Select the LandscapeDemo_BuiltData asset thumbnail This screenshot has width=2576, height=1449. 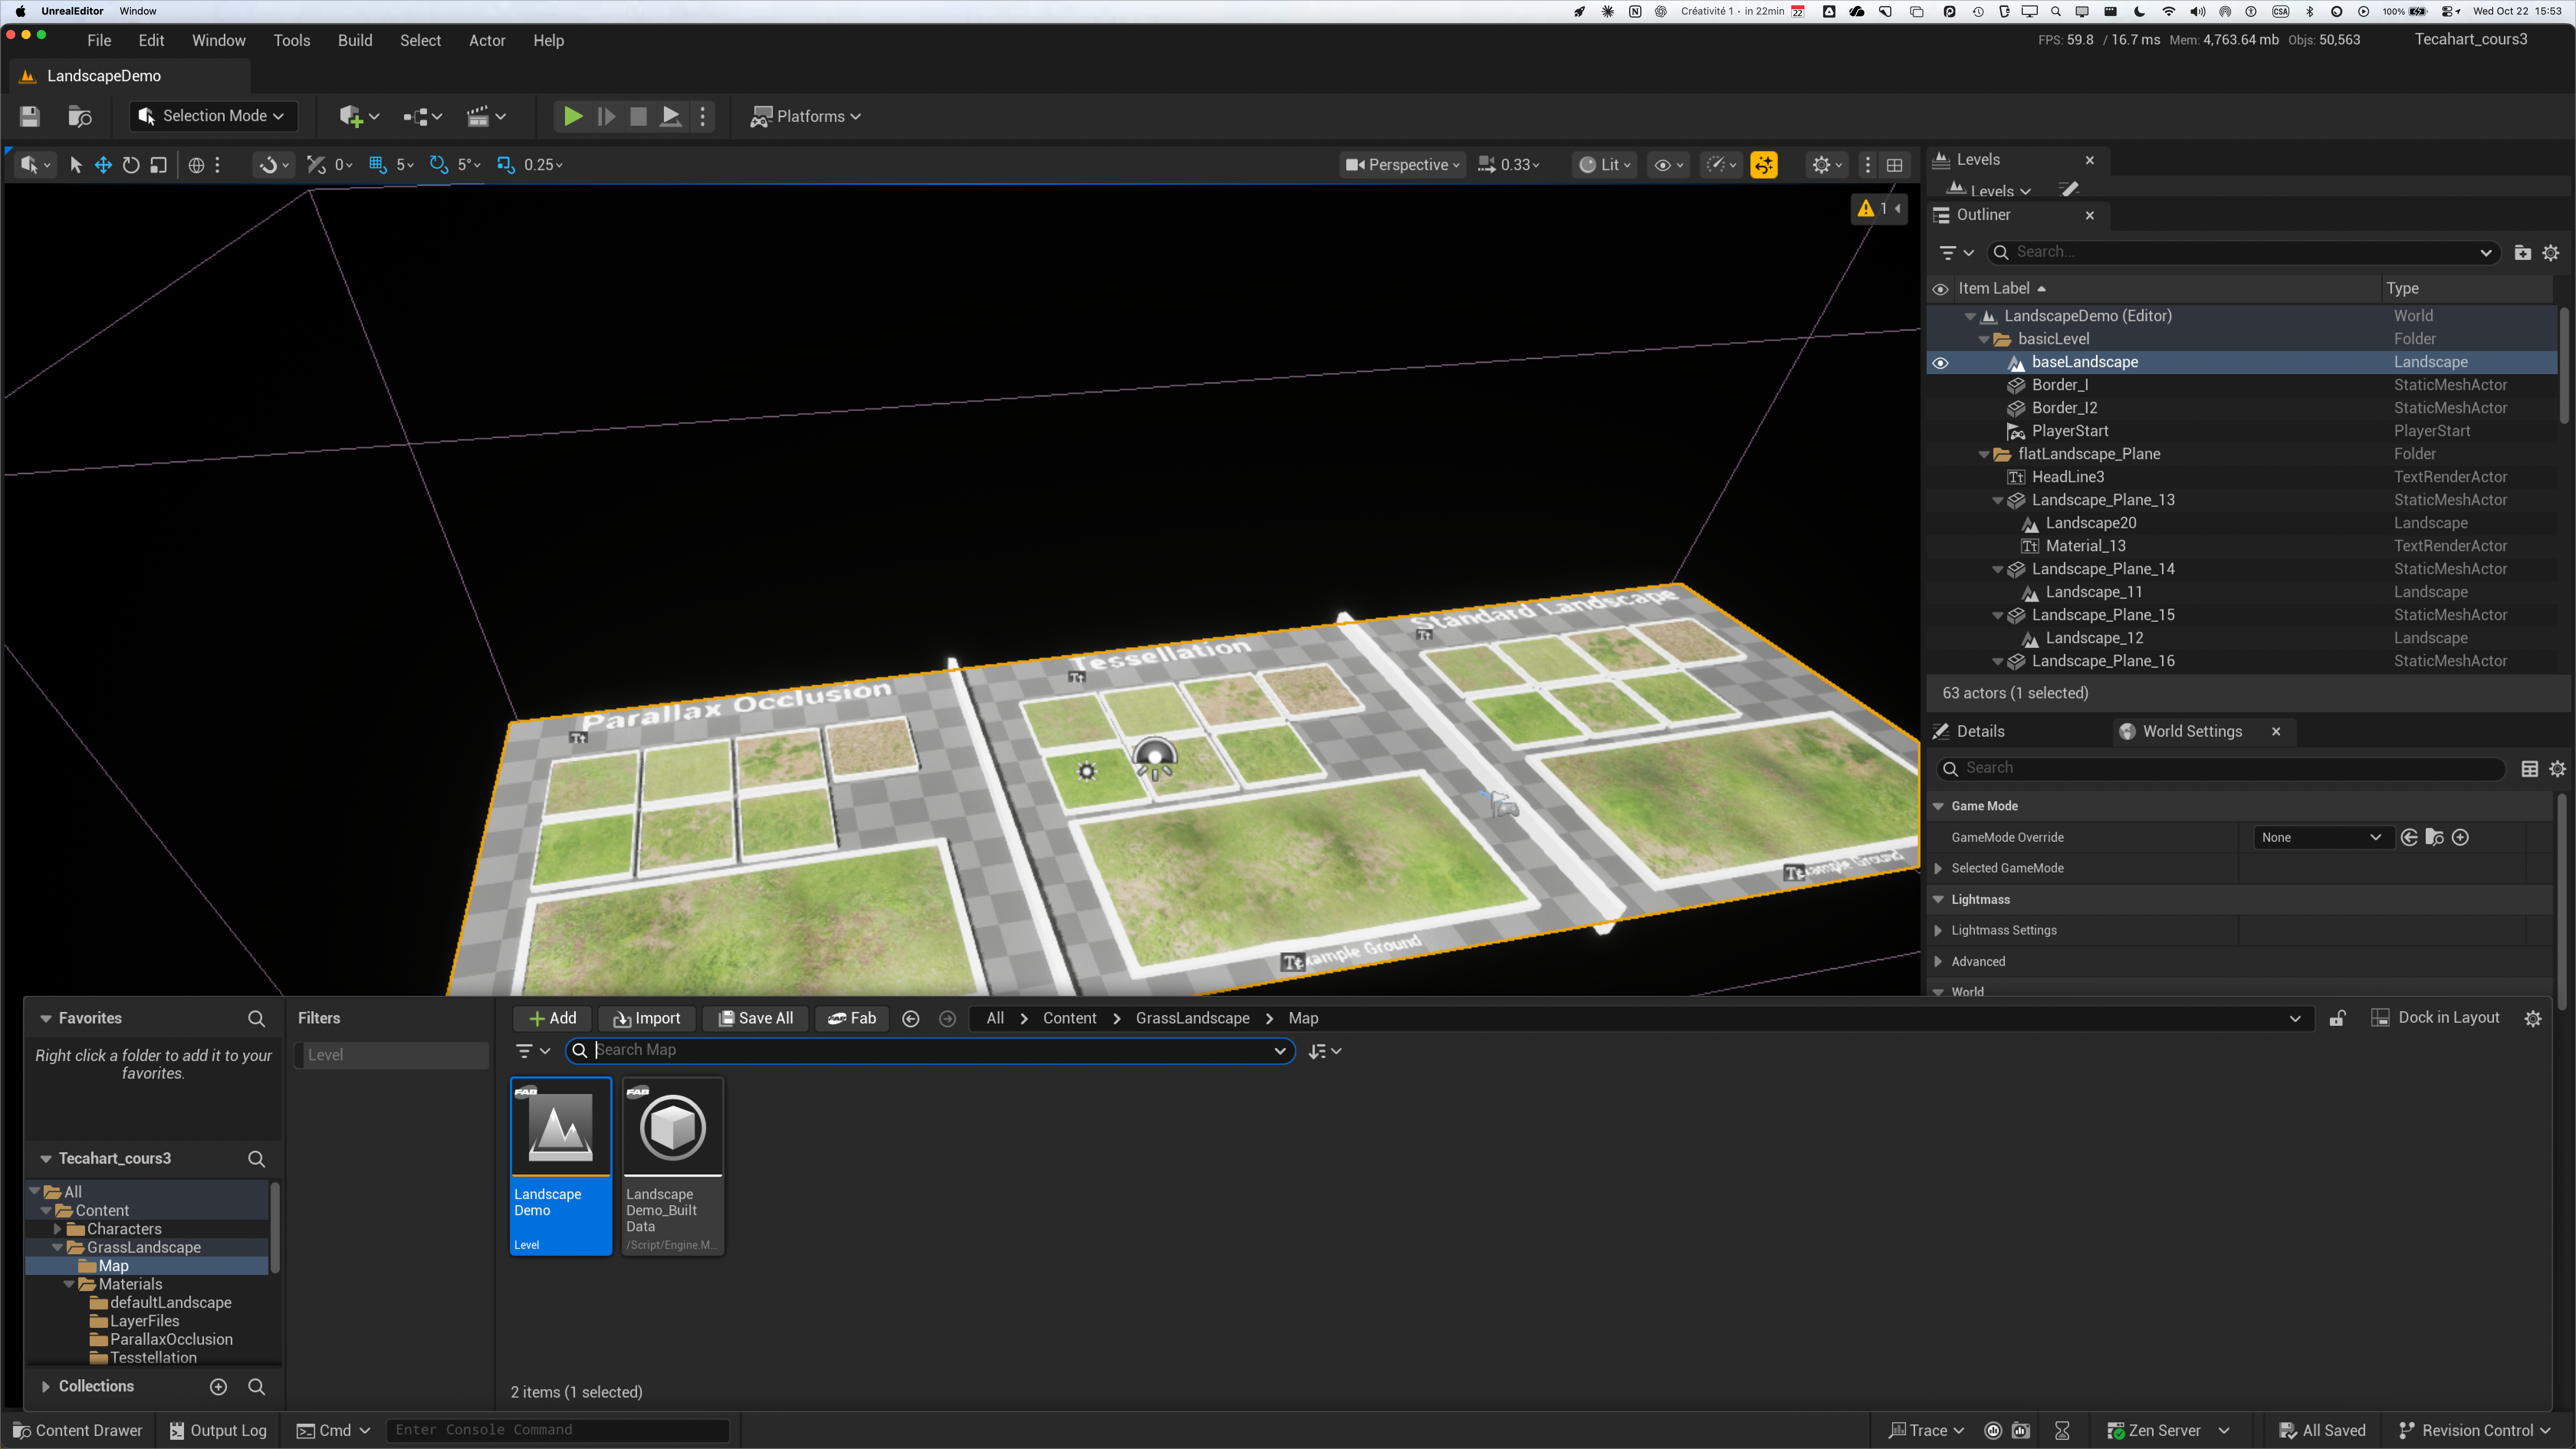[673, 1128]
